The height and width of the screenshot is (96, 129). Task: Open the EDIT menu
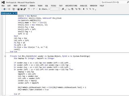(x=9, y=6)
